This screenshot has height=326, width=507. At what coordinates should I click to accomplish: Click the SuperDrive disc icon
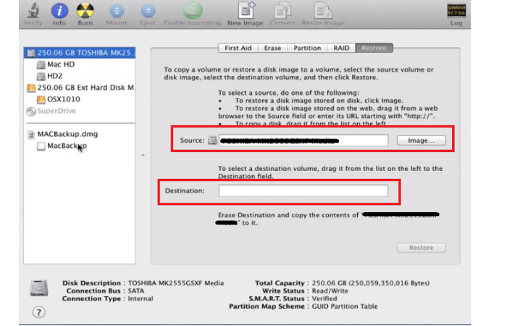tap(31, 112)
